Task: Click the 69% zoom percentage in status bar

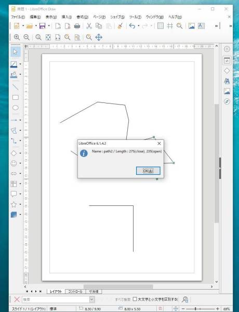Action: pos(227,309)
